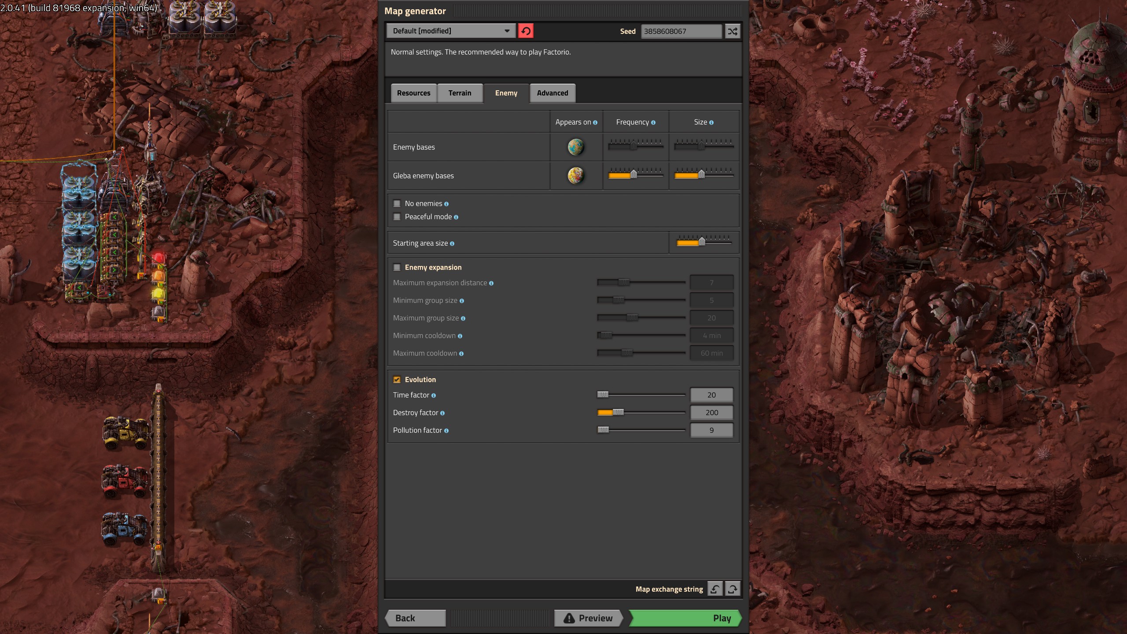Click the Pollution factor value field 9
The width and height of the screenshot is (1127, 634).
711,430
